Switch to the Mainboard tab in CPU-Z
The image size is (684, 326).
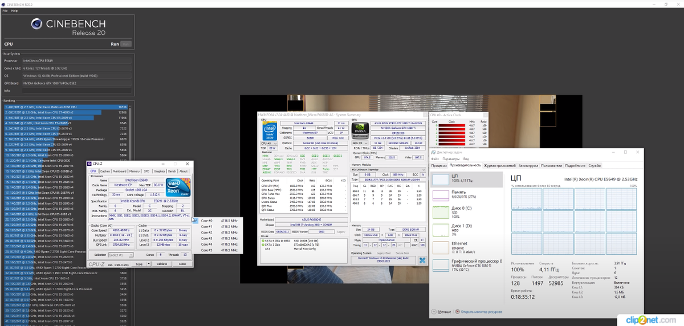[x=120, y=171]
